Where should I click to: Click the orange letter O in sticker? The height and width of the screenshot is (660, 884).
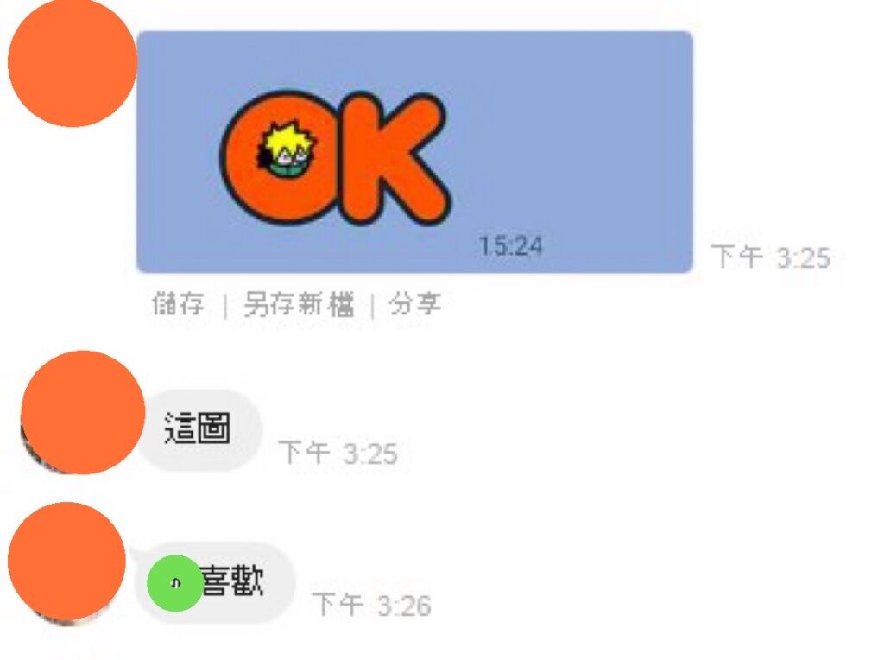[x=279, y=158]
